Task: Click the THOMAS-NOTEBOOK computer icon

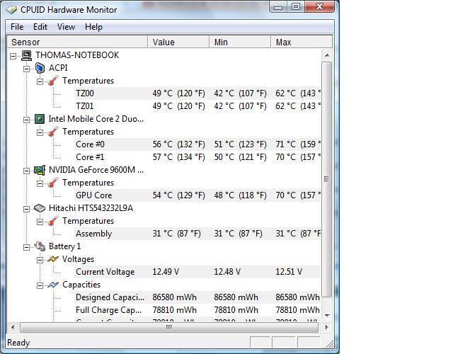Action: pos(27,55)
